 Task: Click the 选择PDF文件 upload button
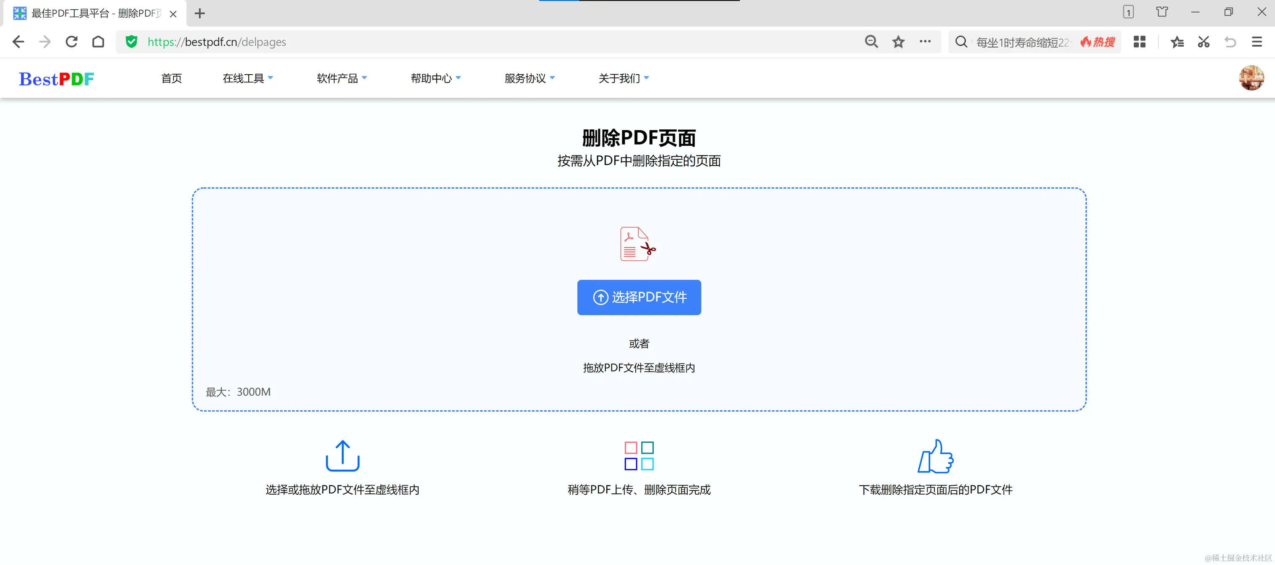pos(638,297)
